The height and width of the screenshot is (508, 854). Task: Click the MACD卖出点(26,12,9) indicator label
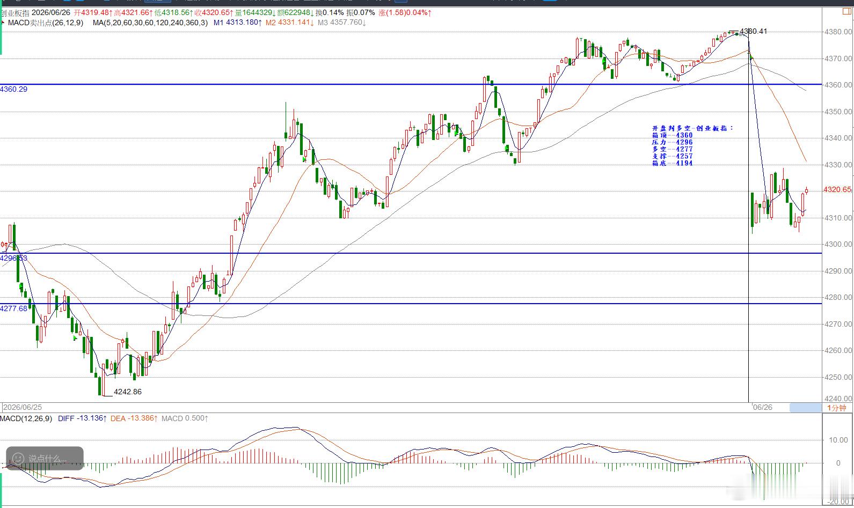[x=46, y=23]
